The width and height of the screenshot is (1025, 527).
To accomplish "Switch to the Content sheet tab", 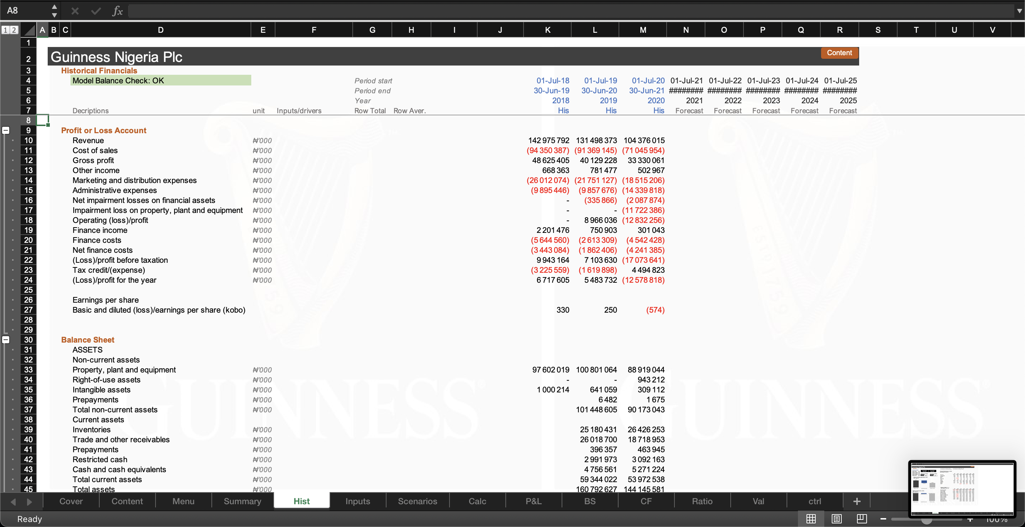I will (x=127, y=501).
